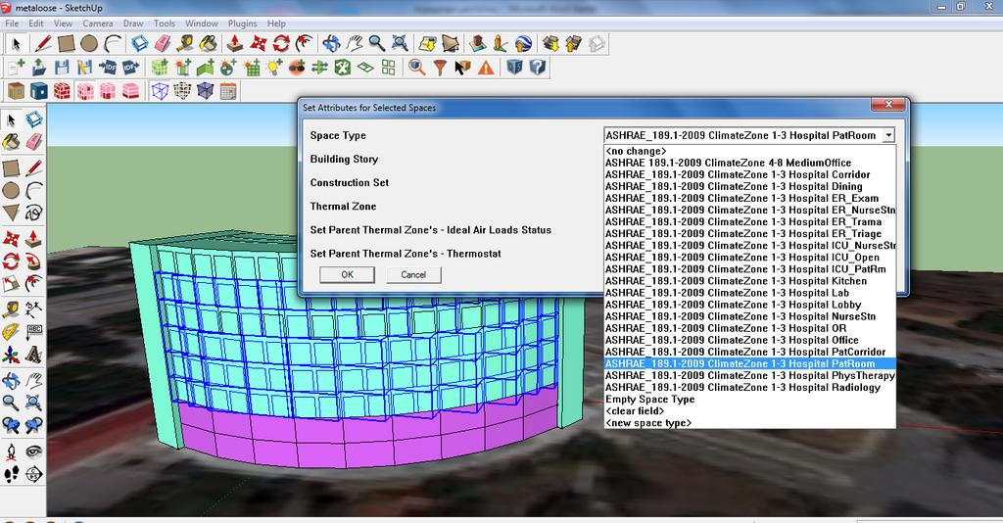Select the 'Hospital Radiology' option
Image resolution: width=1003 pixels, height=523 pixels.
[x=749, y=388]
